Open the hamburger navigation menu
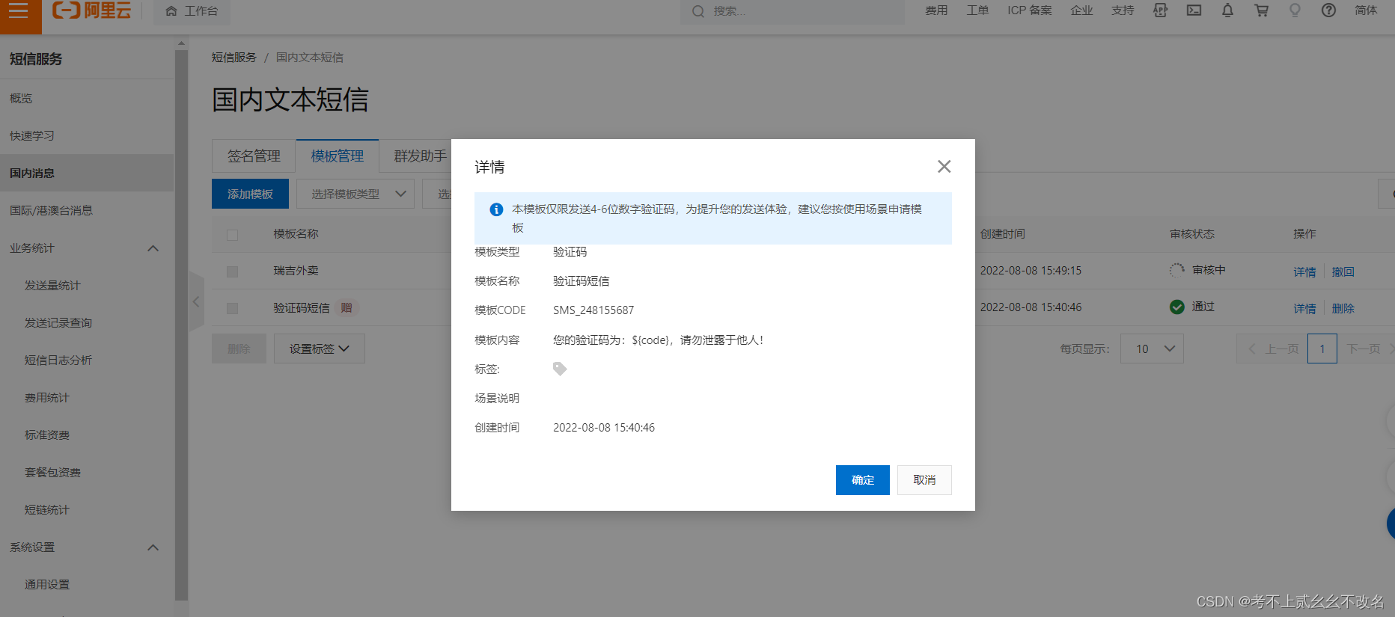This screenshot has height=617, width=1395. click(x=19, y=11)
